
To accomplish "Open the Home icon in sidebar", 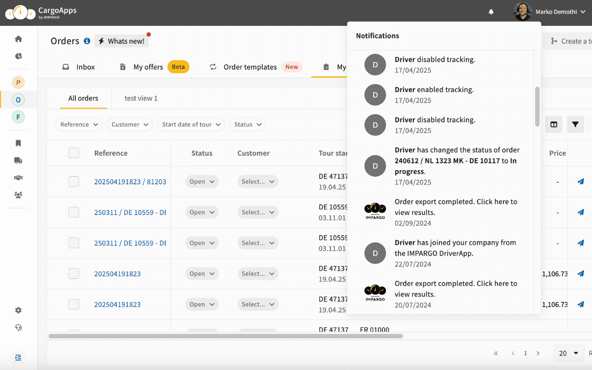I will click(x=18, y=39).
